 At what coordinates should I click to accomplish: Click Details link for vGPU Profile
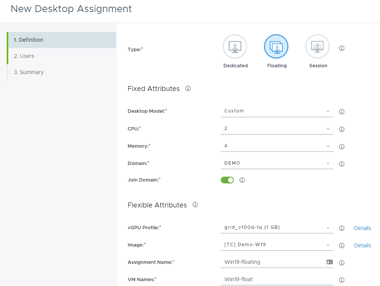(362, 228)
